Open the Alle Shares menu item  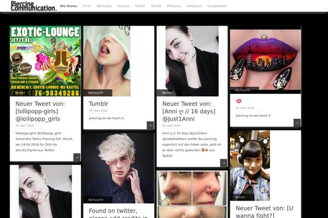click(68, 6)
